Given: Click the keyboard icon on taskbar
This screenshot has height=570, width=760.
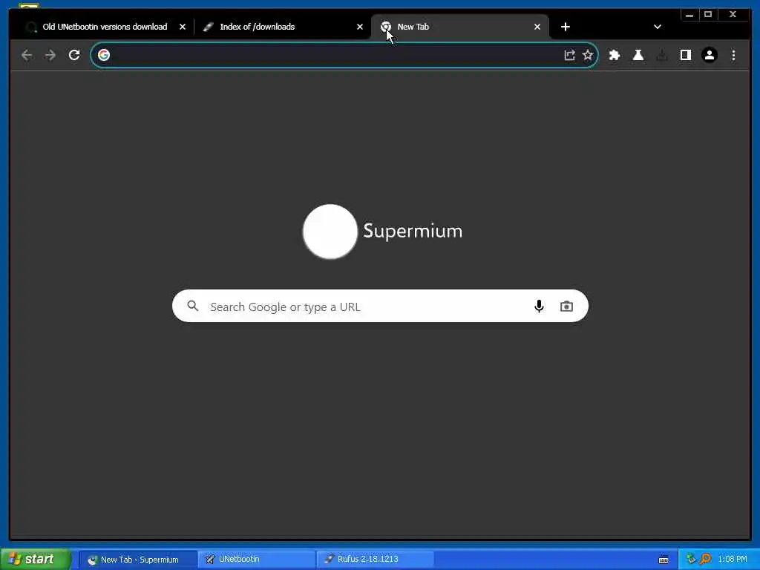Looking at the screenshot, I should 664,560.
